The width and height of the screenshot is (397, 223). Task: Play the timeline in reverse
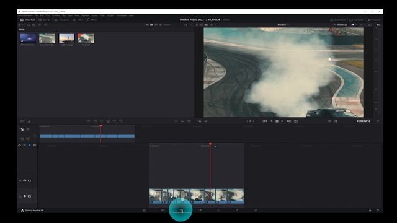pyautogui.click(x=271, y=121)
